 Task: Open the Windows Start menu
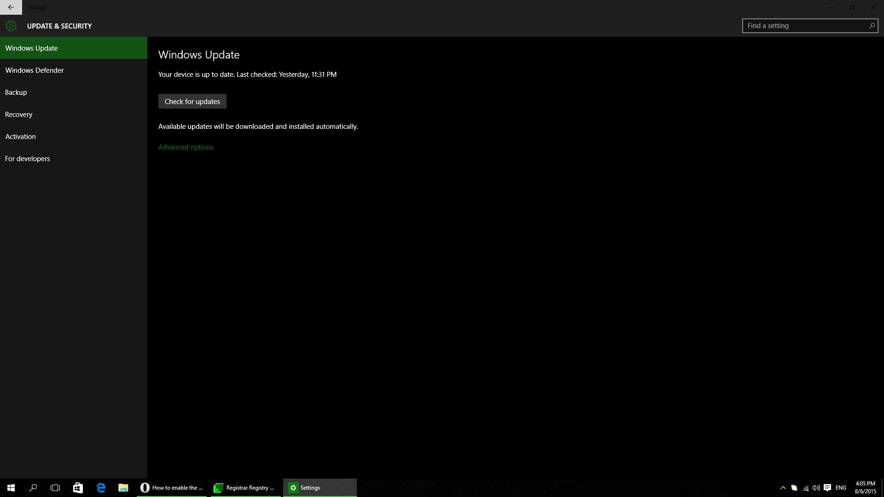tap(11, 488)
